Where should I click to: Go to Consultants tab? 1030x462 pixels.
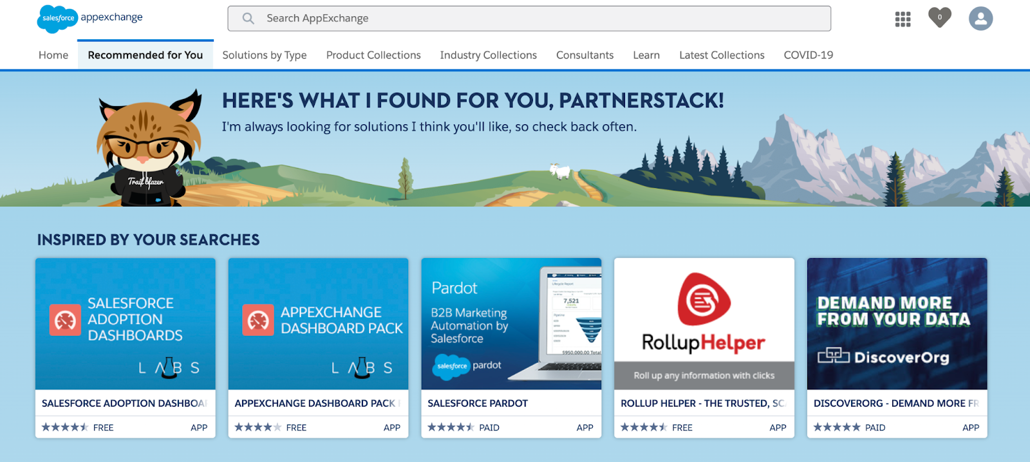click(x=585, y=55)
